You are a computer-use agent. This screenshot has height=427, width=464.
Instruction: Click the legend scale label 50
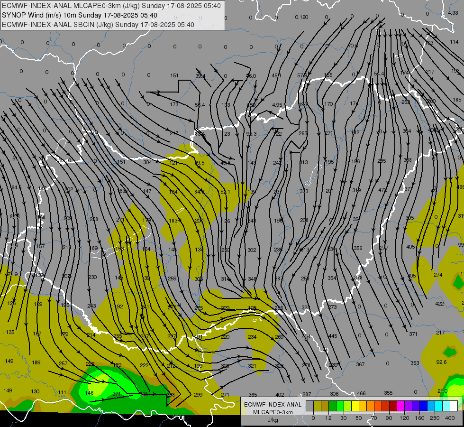359,418
